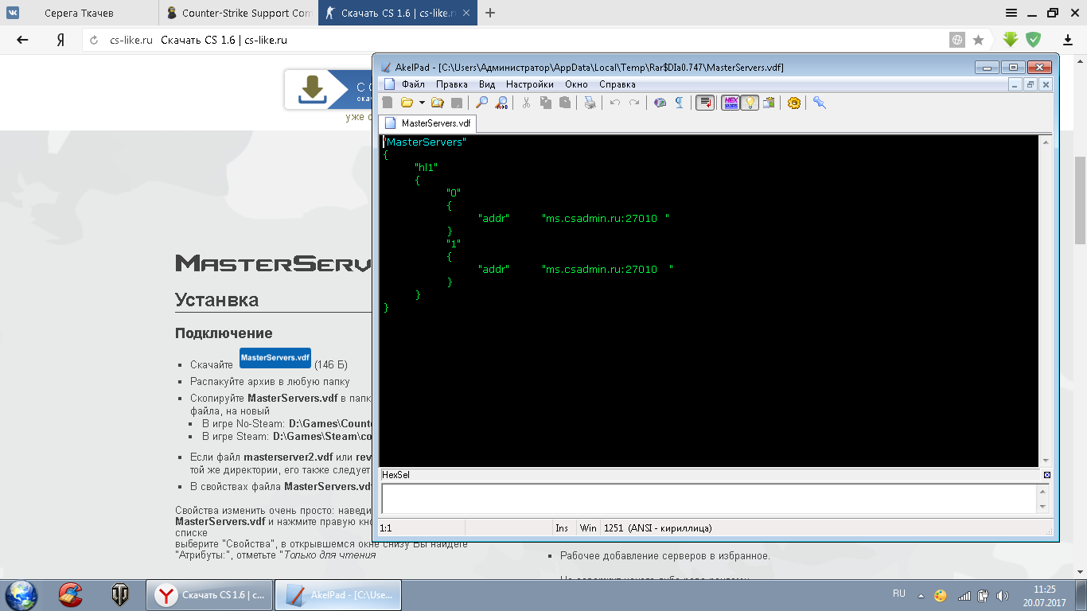The image size is (1087, 611).
Task: Open the Правка menu
Action: [x=452, y=84]
